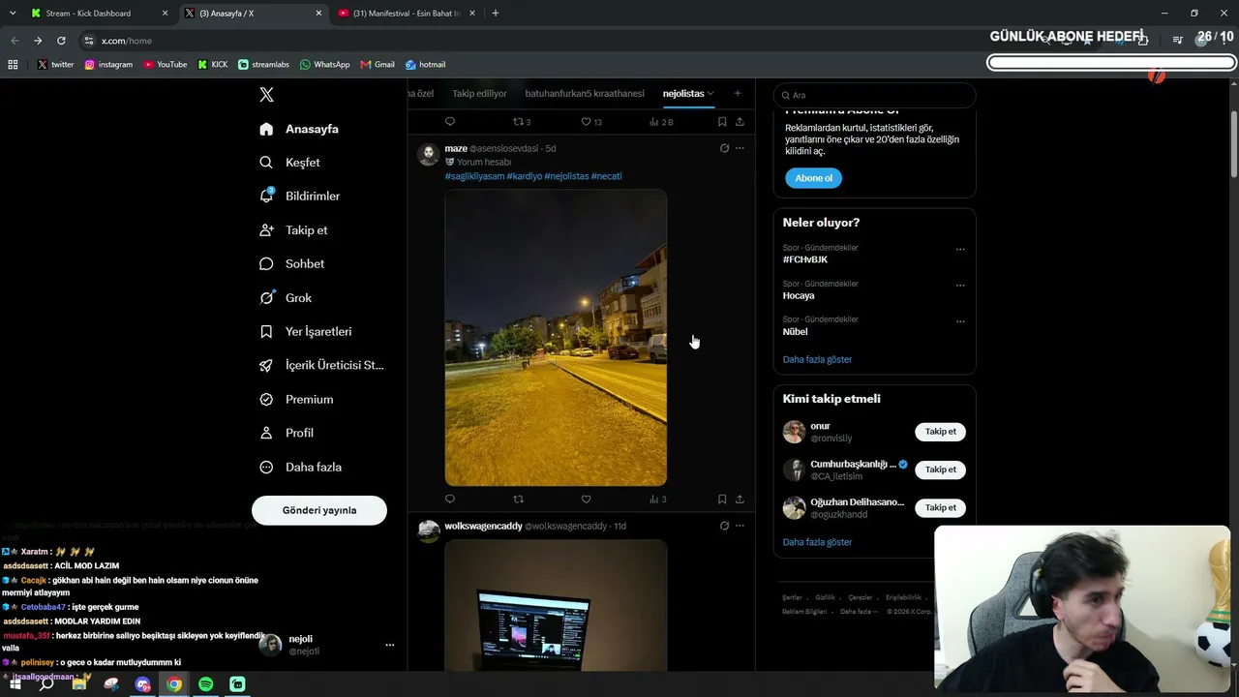The height and width of the screenshot is (697, 1239).
Task: Like maze's post
Action: click(x=586, y=500)
